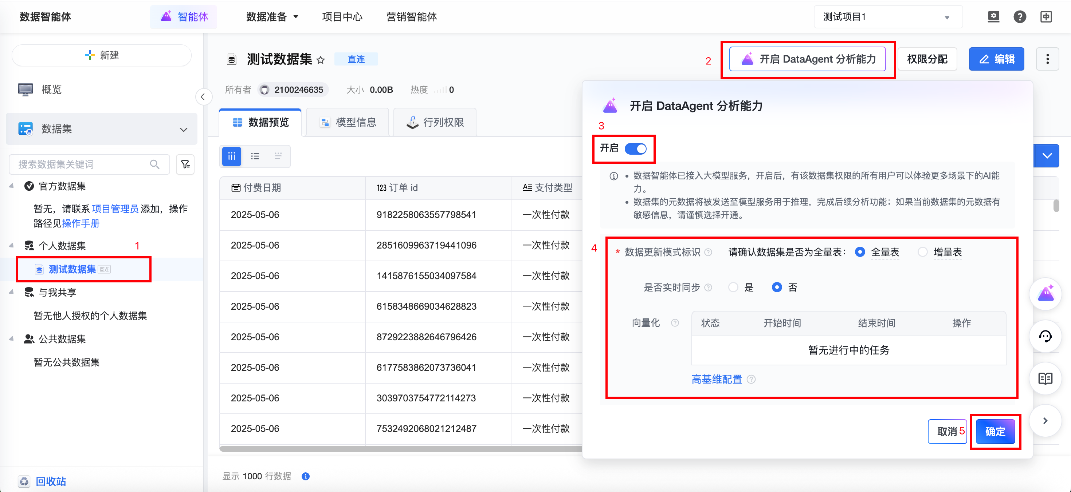Viewport: 1071px width, 492px height.
Task: Click the three-dot more options button
Action: click(1047, 59)
